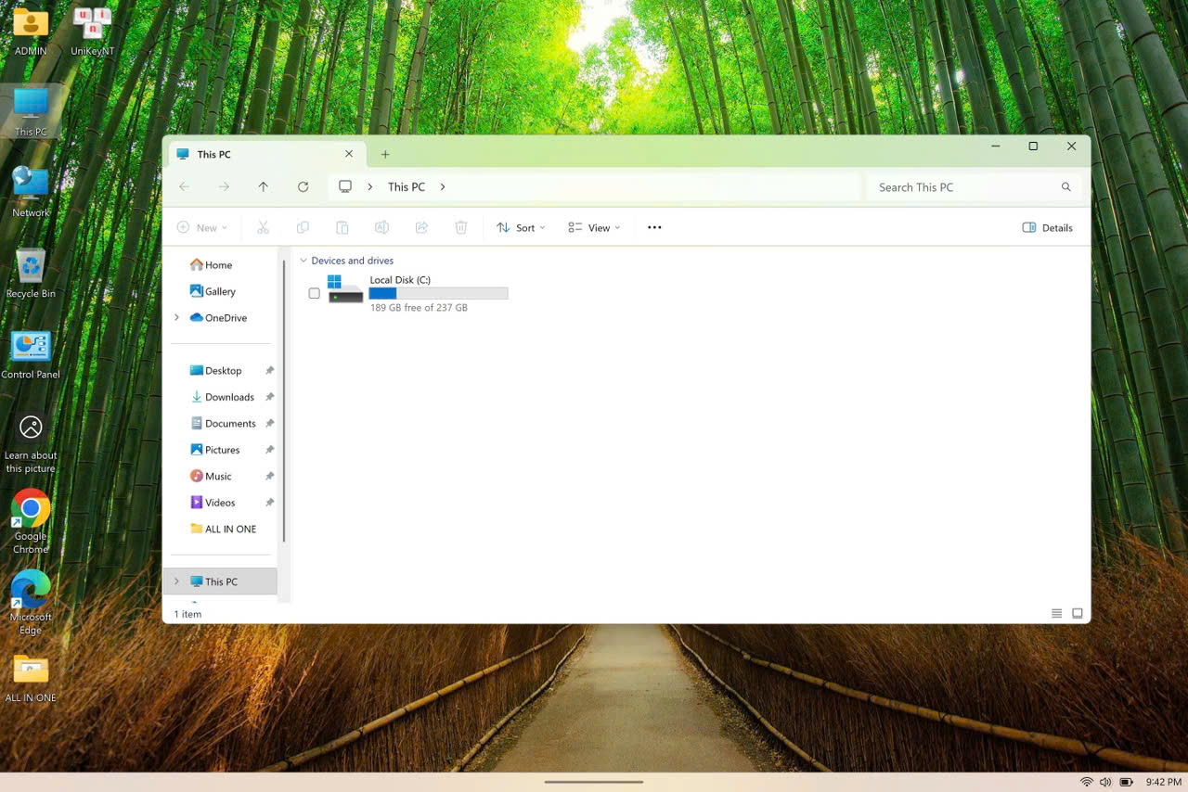The height and width of the screenshot is (792, 1188).
Task: Select Downloads in navigation pane
Action: pyautogui.click(x=229, y=397)
